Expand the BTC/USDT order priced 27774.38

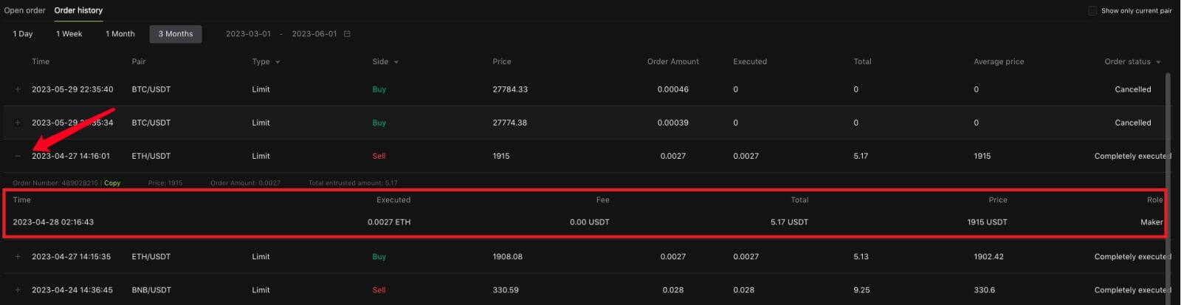(18, 123)
